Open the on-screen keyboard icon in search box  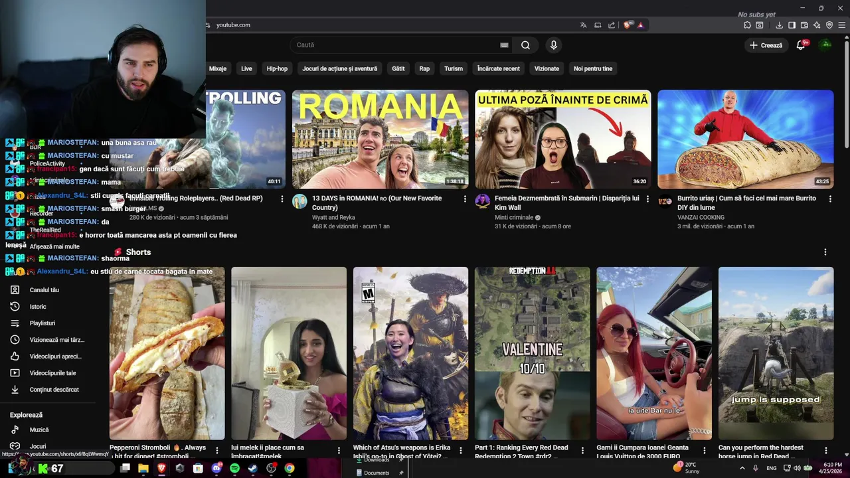pyautogui.click(x=504, y=45)
